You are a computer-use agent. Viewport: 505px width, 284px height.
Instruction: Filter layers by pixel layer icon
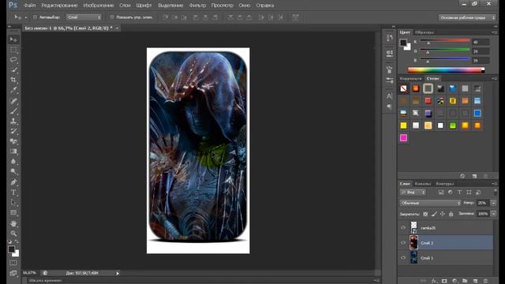pyautogui.click(x=441, y=192)
